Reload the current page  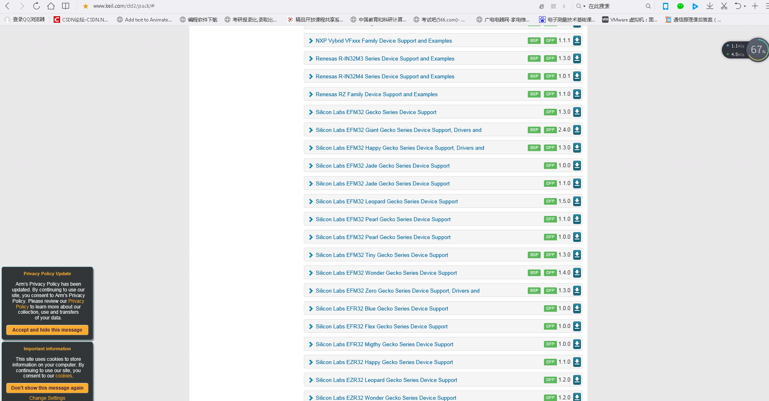point(37,6)
